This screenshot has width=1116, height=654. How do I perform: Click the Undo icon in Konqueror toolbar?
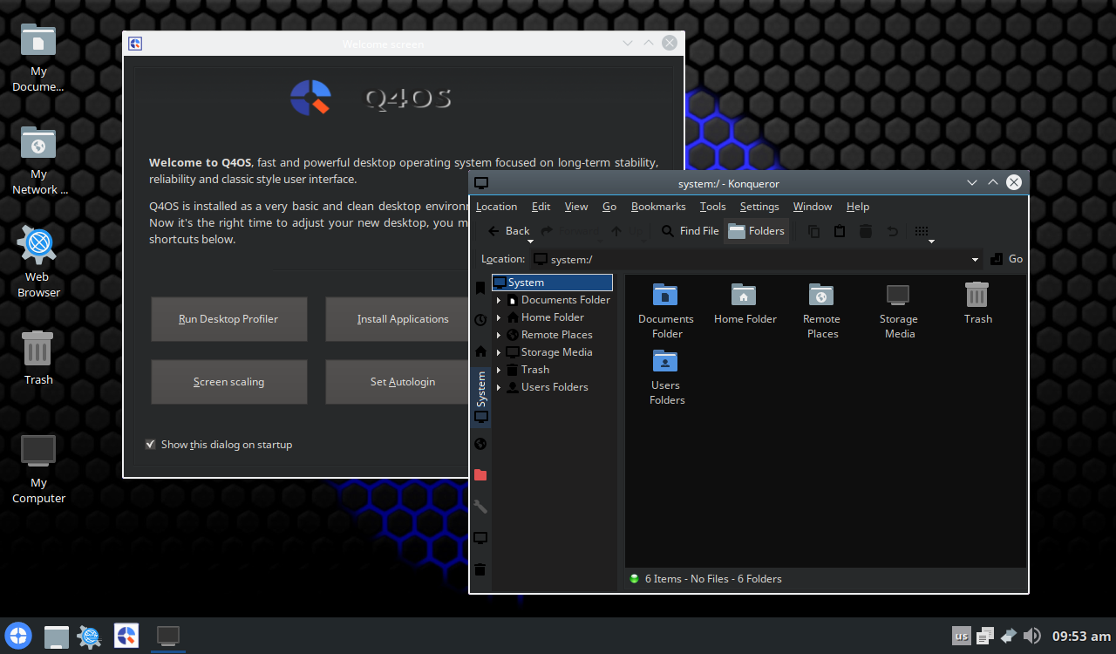(893, 231)
